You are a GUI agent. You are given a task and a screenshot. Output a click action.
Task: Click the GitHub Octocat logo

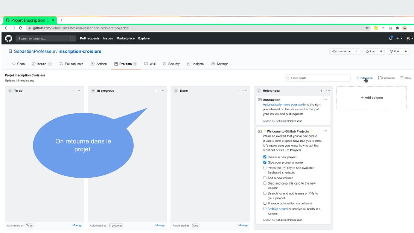click(x=8, y=38)
